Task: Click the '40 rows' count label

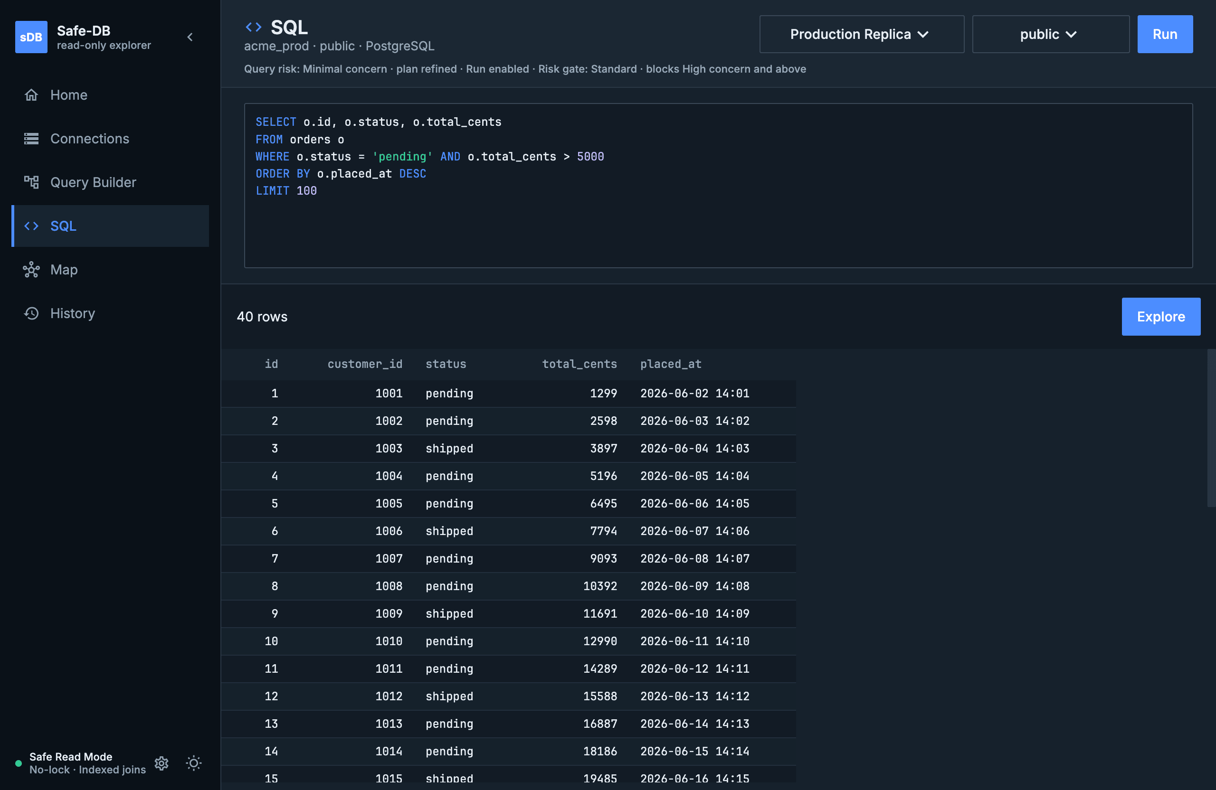Action: (x=262, y=317)
